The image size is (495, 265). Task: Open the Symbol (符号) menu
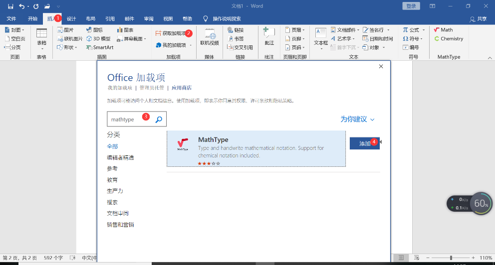point(413,39)
